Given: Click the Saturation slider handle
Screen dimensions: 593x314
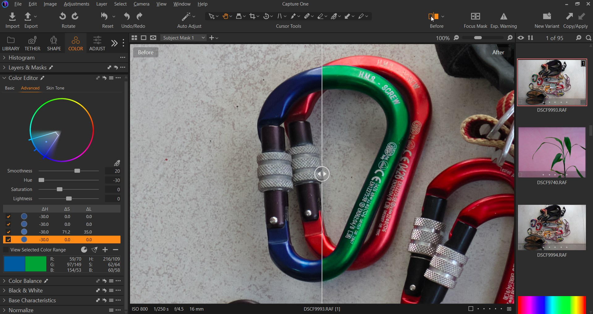Looking at the screenshot, I should (60, 189).
